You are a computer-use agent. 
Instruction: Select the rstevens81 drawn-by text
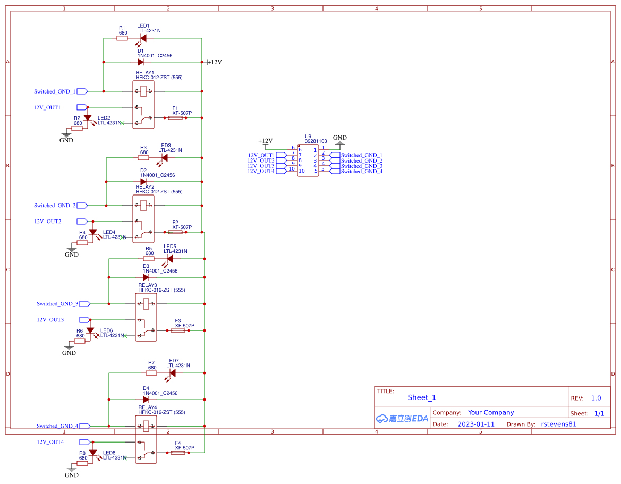(x=558, y=424)
